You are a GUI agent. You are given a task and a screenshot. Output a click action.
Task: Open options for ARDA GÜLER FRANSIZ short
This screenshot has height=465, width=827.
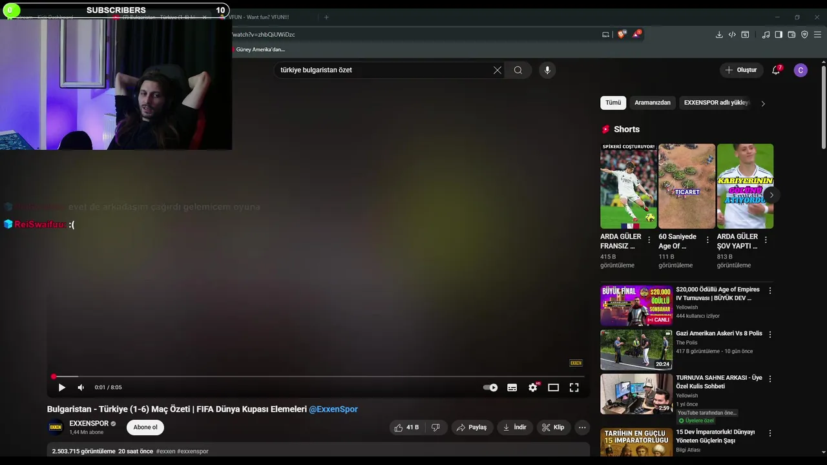point(649,240)
